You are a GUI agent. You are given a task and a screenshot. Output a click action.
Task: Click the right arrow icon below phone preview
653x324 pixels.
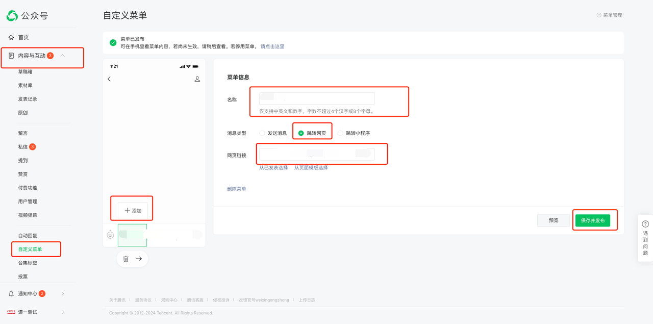(139, 259)
